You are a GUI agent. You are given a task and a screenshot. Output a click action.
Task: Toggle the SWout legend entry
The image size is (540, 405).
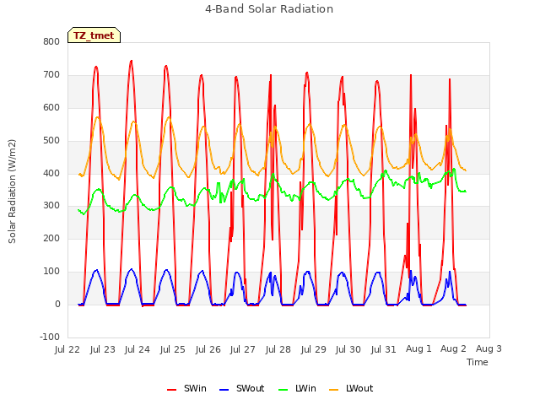point(242,388)
